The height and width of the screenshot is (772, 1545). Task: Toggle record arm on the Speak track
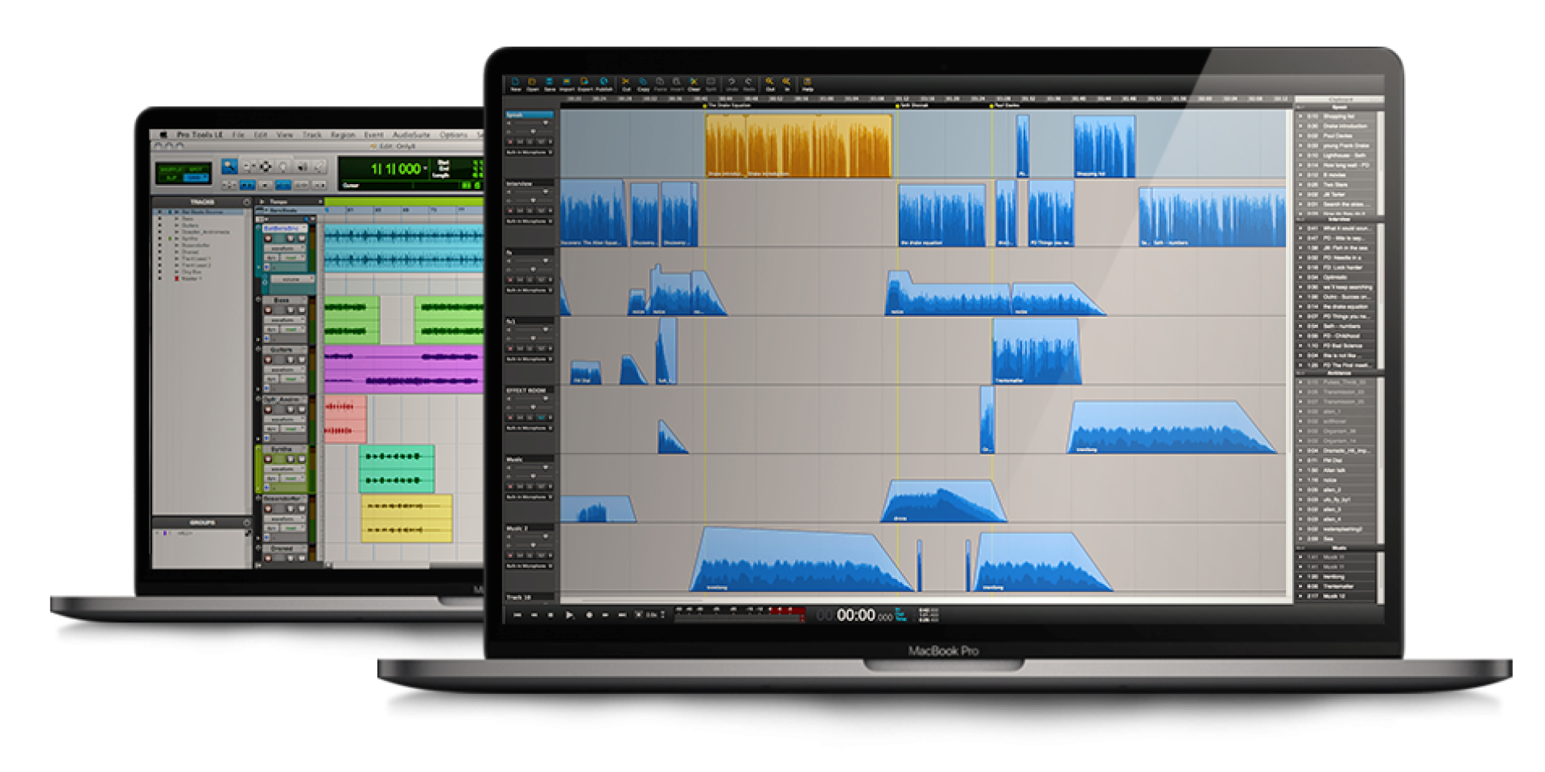click(510, 142)
